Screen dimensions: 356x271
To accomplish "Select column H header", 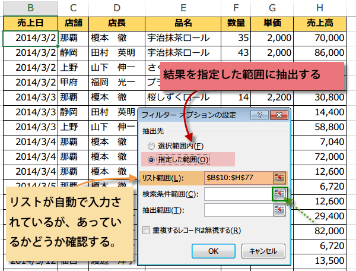I will click(x=320, y=8).
